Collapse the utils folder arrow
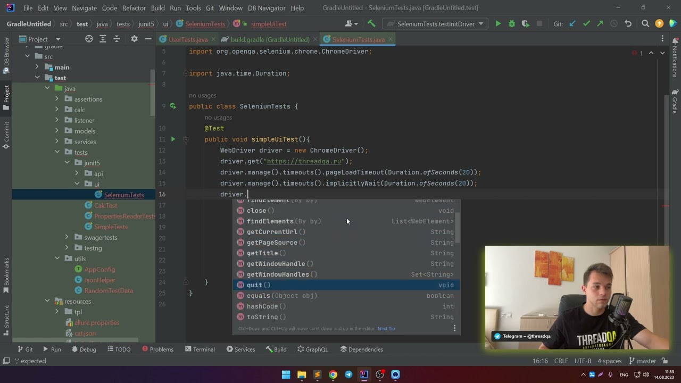The height and width of the screenshot is (383, 681). (x=57, y=259)
